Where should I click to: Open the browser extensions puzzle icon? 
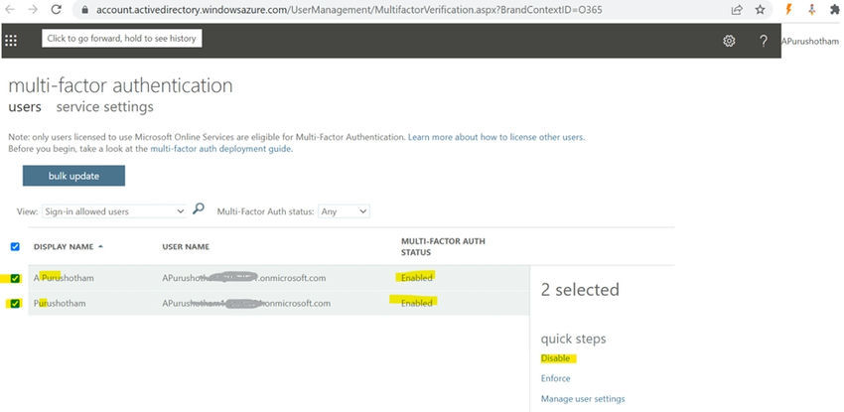[x=835, y=9]
